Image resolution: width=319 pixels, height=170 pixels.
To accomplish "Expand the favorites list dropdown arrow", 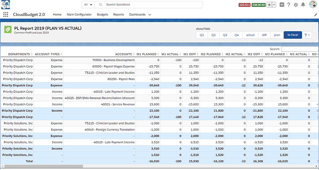I will tap(274, 5).
